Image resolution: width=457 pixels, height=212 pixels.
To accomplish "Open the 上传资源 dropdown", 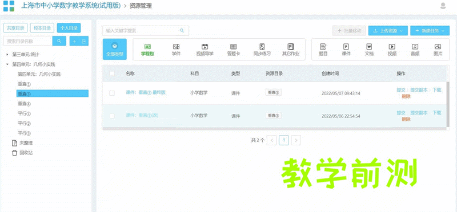I will [388, 31].
